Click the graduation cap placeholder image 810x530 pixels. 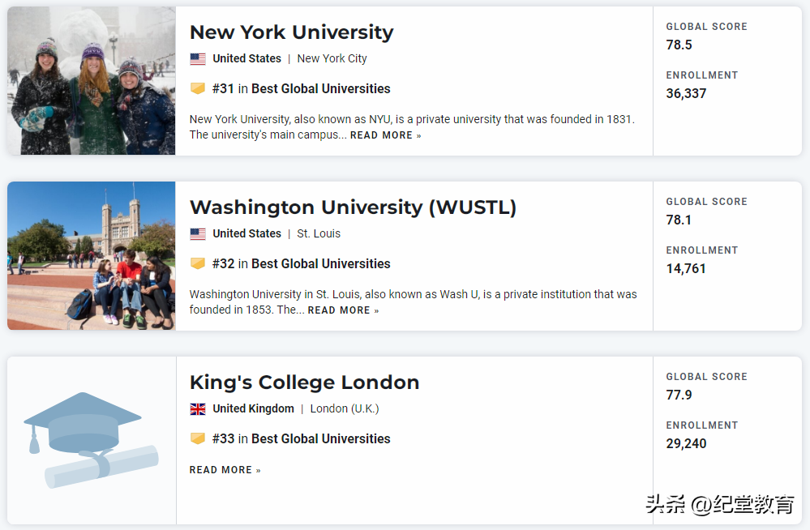(x=91, y=440)
